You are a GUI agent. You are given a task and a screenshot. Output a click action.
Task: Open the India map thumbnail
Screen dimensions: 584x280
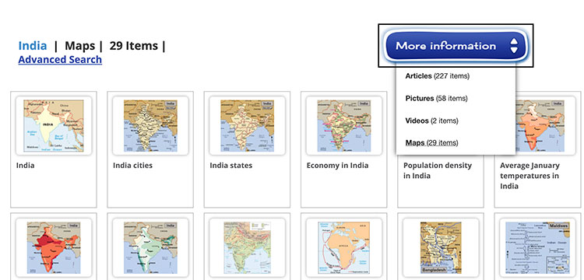54,126
